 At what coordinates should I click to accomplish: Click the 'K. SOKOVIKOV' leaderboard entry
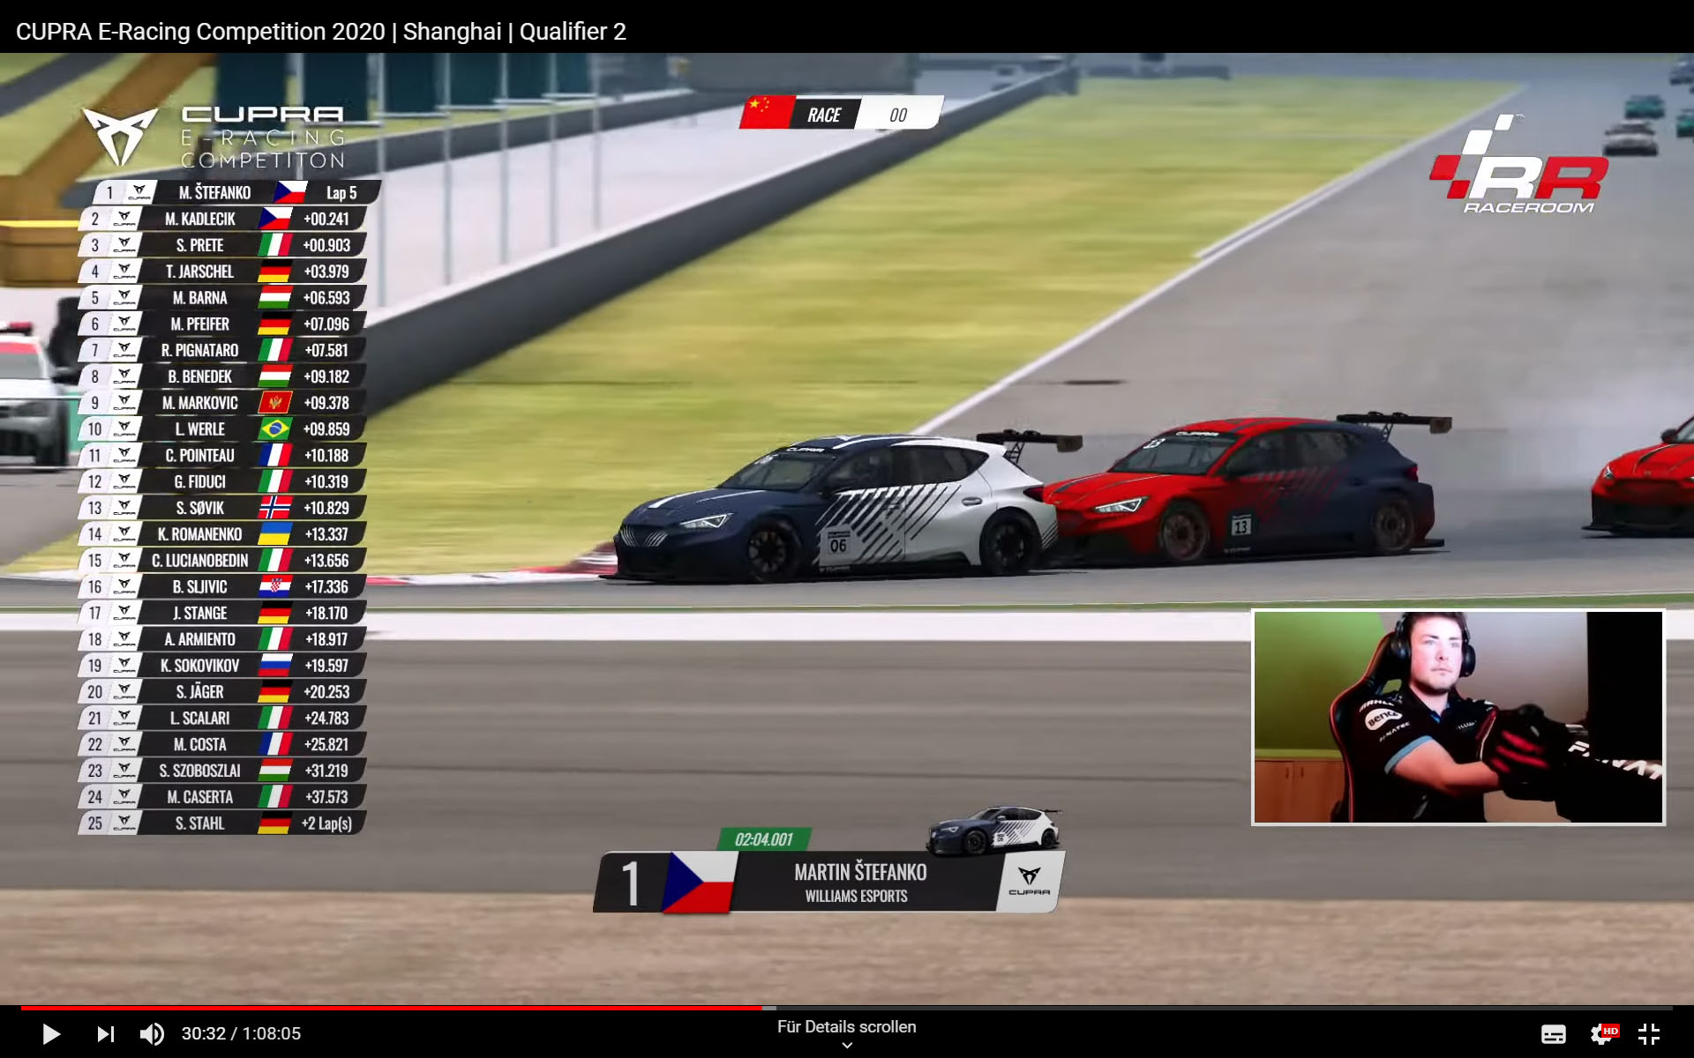[221, 666]
